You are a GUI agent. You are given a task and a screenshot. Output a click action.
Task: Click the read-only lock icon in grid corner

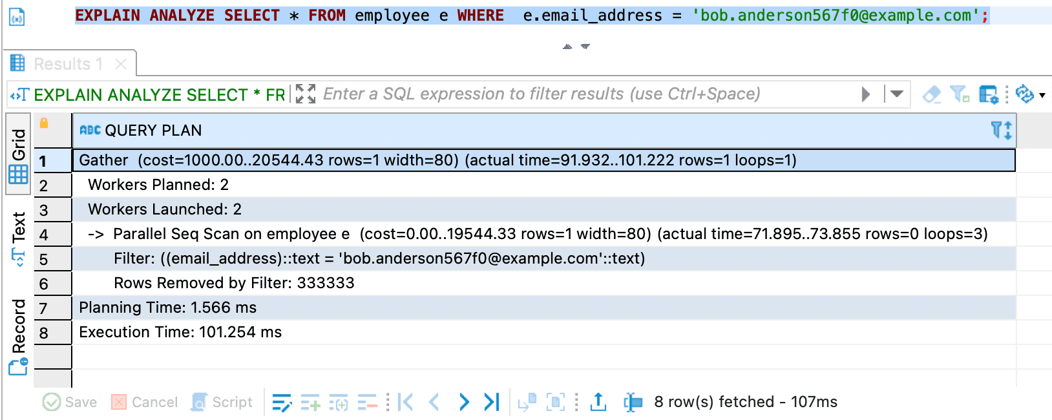tap(44, 123)
